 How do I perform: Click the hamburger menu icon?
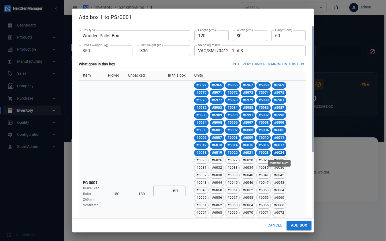(75, 7)
